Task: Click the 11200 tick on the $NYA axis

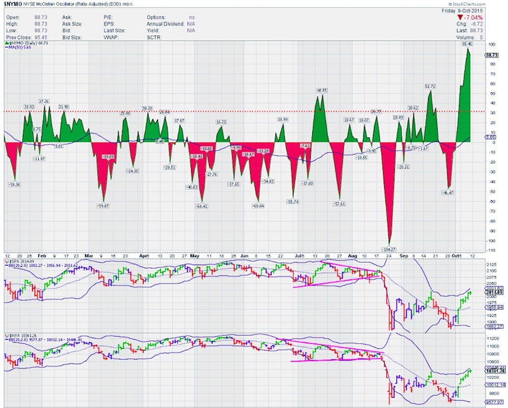Action: pos(492,338)
